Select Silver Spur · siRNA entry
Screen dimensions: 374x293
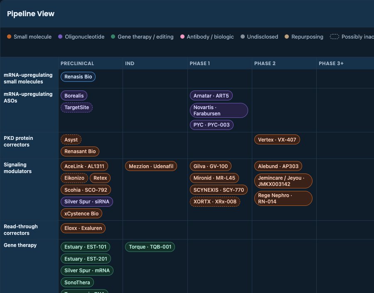(87, 202)
